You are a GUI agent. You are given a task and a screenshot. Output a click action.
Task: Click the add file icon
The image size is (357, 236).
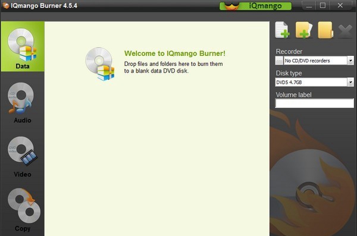pyautogui.click(x=282, y=30)
